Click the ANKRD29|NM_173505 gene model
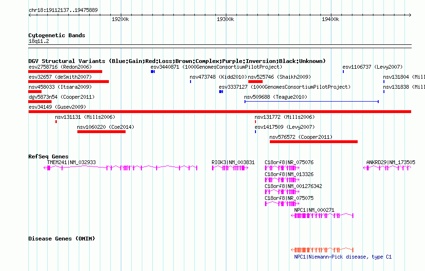Viewport: 425px width, 271px height. pos(387,168)
